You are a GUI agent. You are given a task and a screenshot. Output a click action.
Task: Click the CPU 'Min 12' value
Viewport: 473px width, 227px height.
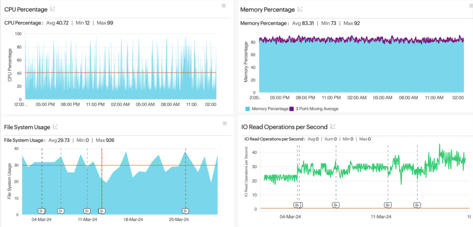[x=83, y=23]
